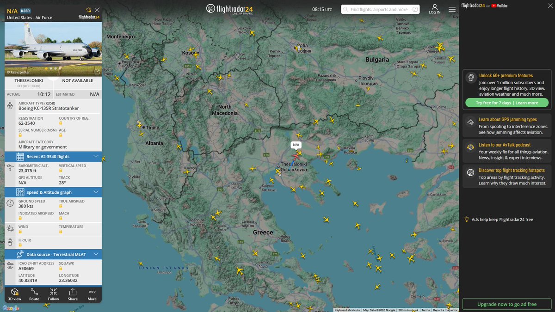The height and width of the screenshot is (312, 555).
Task: Open the 3D view of the aircraft
Action: pyautogui.click(x=15, y=294)
